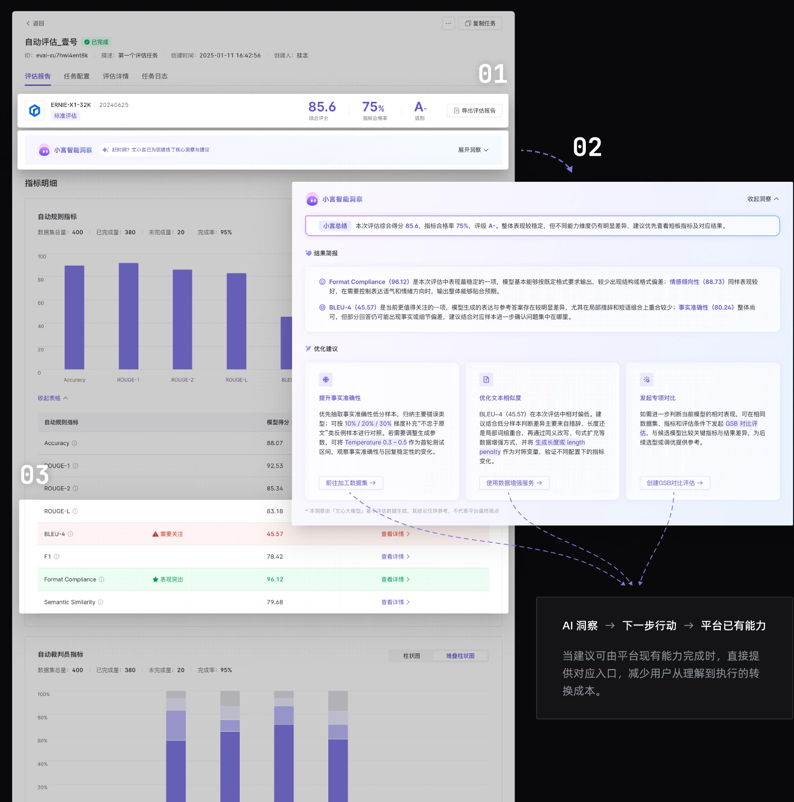Open 查看详情 for Format Compliance row

[395, 579]
